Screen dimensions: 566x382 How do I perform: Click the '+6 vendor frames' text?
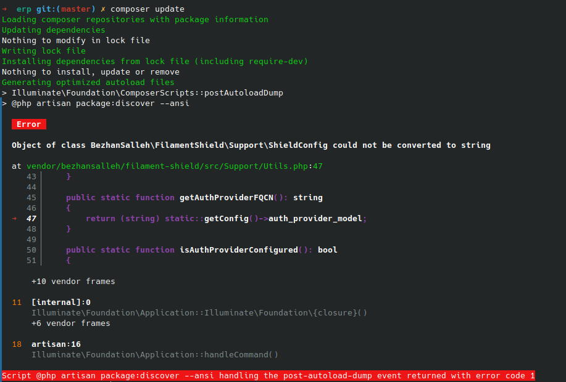pos(71,323)
